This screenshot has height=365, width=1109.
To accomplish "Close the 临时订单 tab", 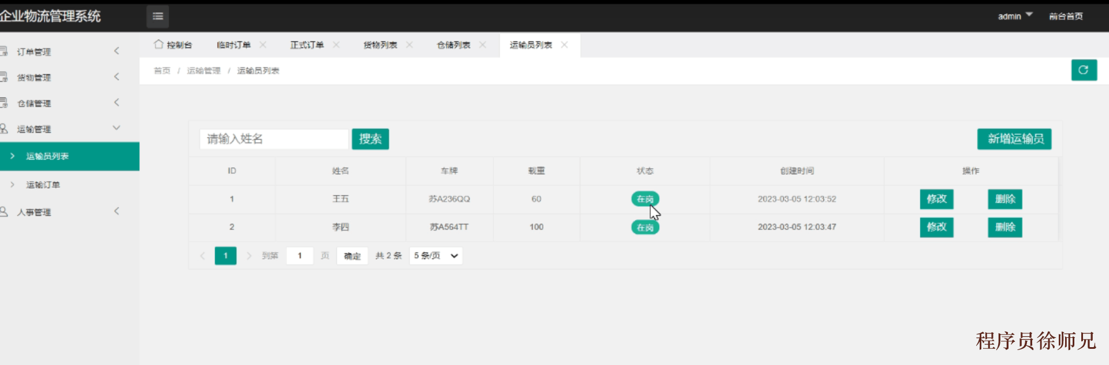I will click(x=263, y=44).
